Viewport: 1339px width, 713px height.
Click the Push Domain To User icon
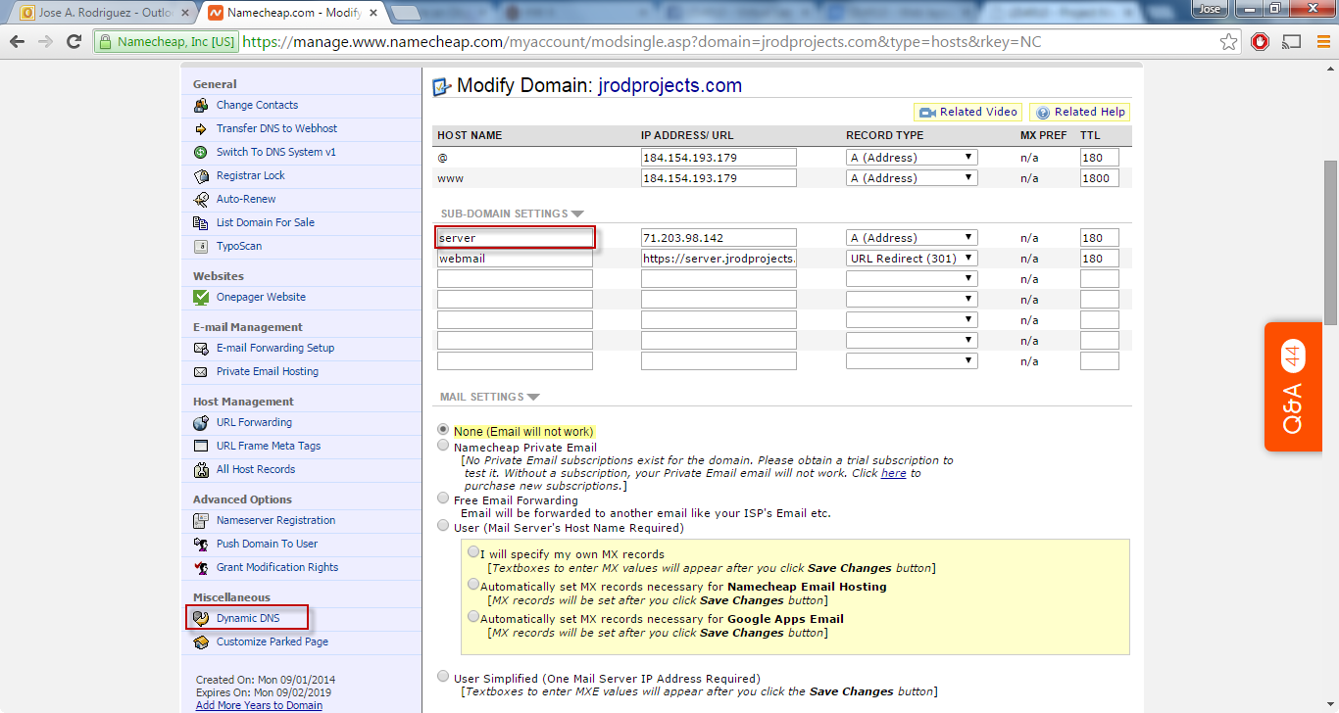click(x=201, y=544)
